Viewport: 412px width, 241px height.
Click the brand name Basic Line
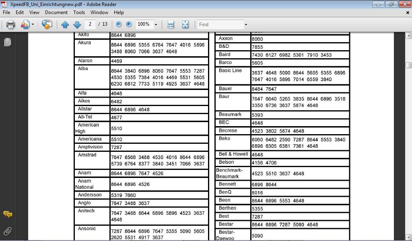point(230,71)
